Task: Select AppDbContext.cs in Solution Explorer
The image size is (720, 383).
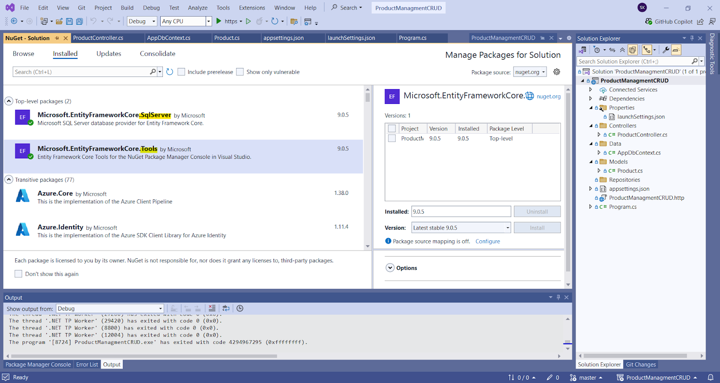Action: (x=639, y=153)
